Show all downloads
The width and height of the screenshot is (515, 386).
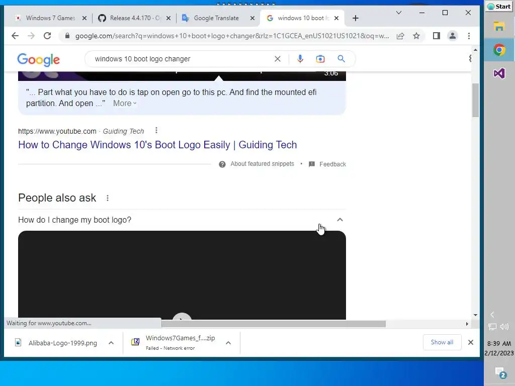click(442, 342)
